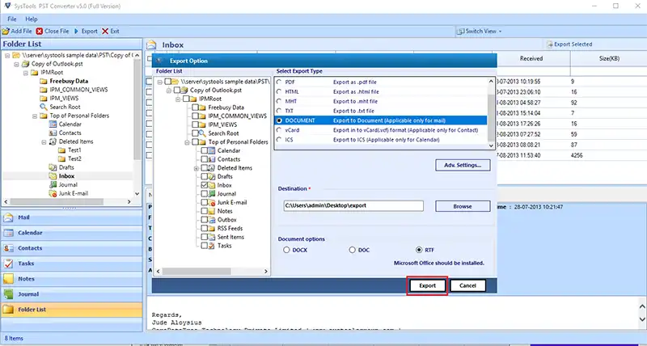Click the Calendar icon in navigation pane
The height and width of the screenshot is (346, 647).
coord(8,233)
